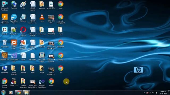
Task: Open the lodingtext Chrome file
Action: (x=61, y=44)
